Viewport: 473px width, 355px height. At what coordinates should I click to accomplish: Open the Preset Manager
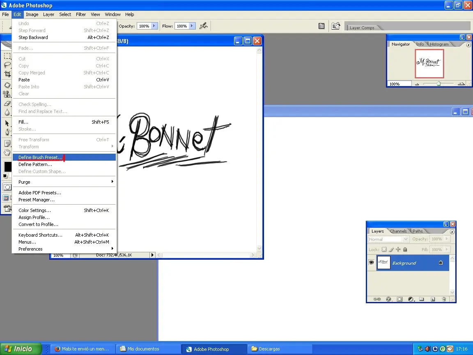pos(36,200)
